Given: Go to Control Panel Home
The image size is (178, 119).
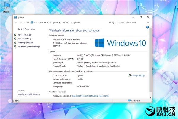Looking at the screenshot, I should point(26,29).
